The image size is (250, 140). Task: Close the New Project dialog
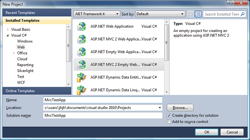point(241,3)
